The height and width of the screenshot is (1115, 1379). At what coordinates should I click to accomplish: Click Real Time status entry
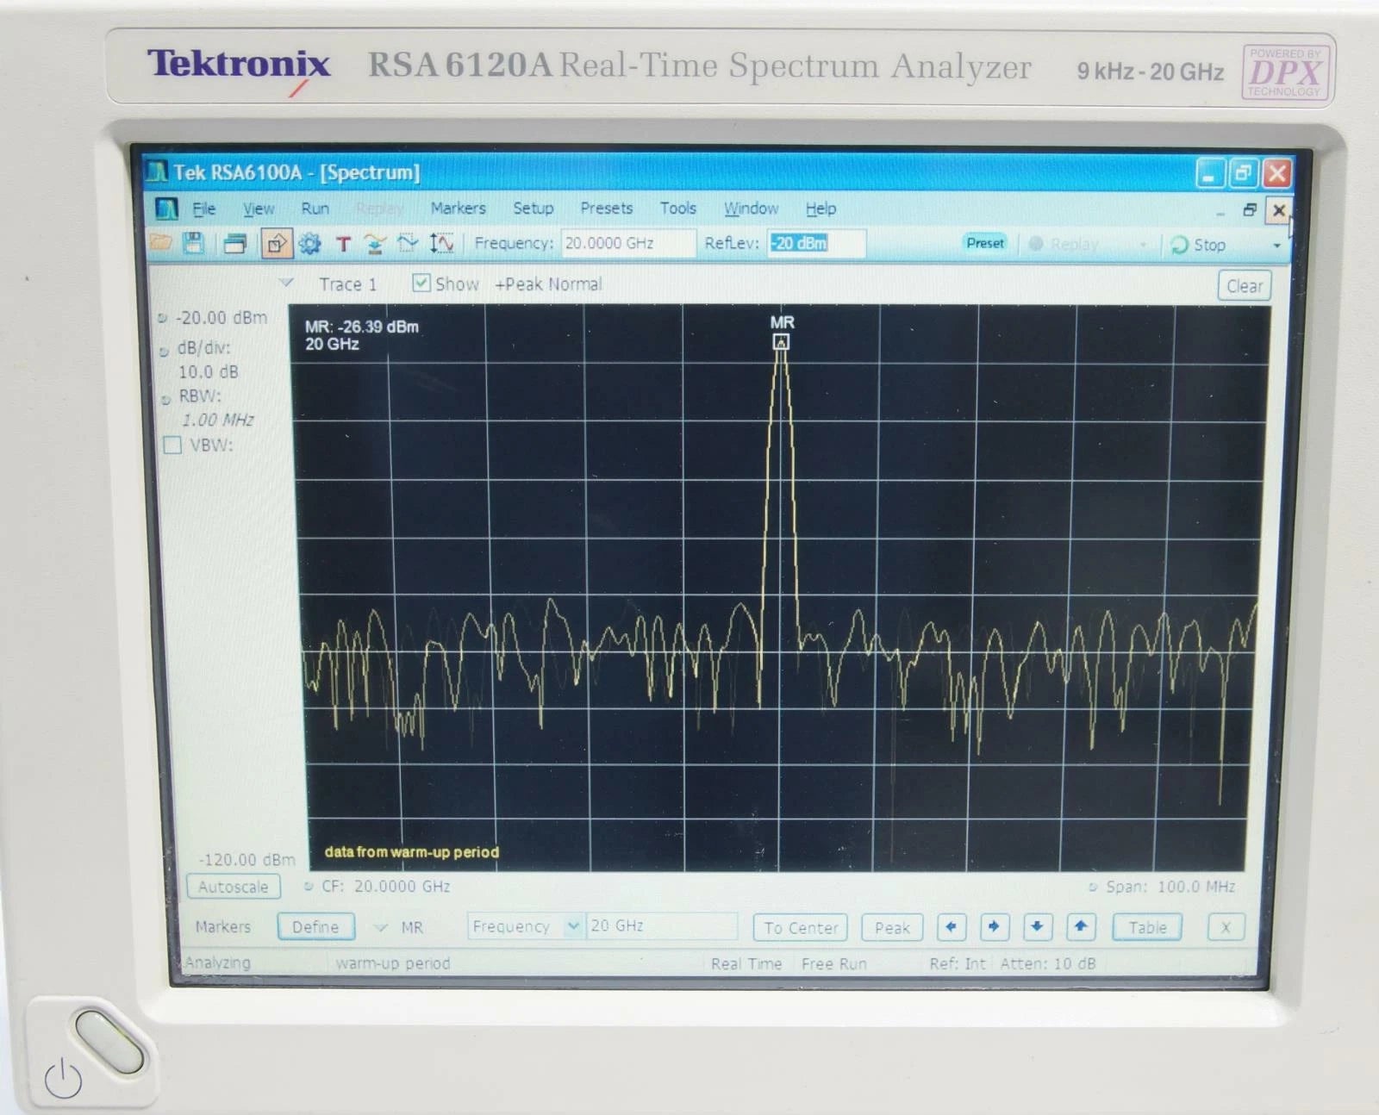(746, 963)
